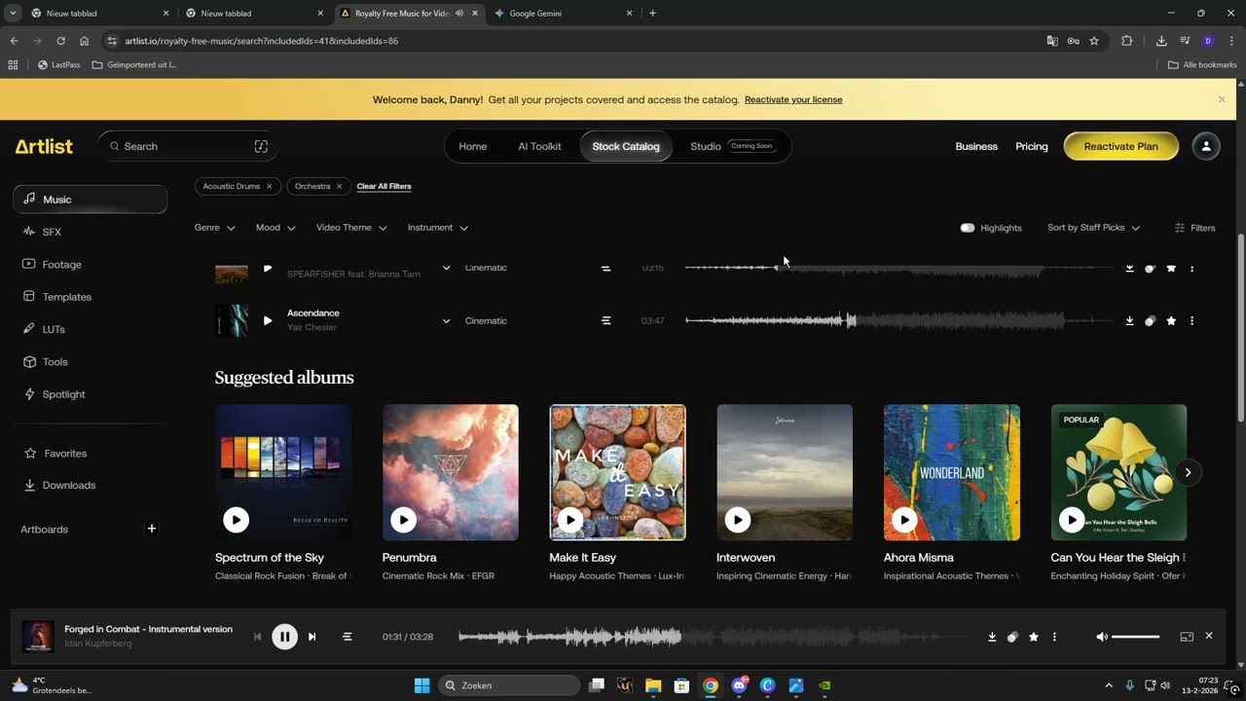
Task: Open player track versions list icon
Action: [347, 637]
